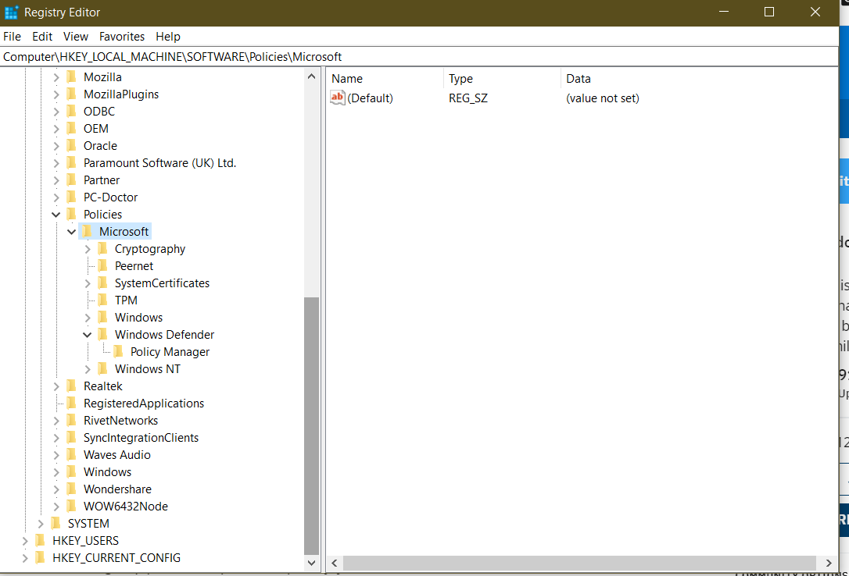Viewport: 849px width, 576px height.
Task: Open the Help menu
Action: pos(168,37)
